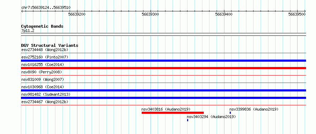Click the 7p11.2 cytogenetic band bar
The height and width of the screenshot is (134, 316).
coord(163,34)
